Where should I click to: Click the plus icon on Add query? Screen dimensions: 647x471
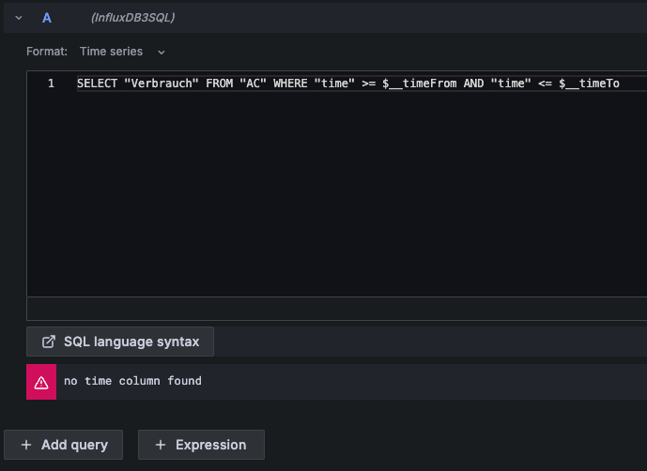tap(26, 445)
